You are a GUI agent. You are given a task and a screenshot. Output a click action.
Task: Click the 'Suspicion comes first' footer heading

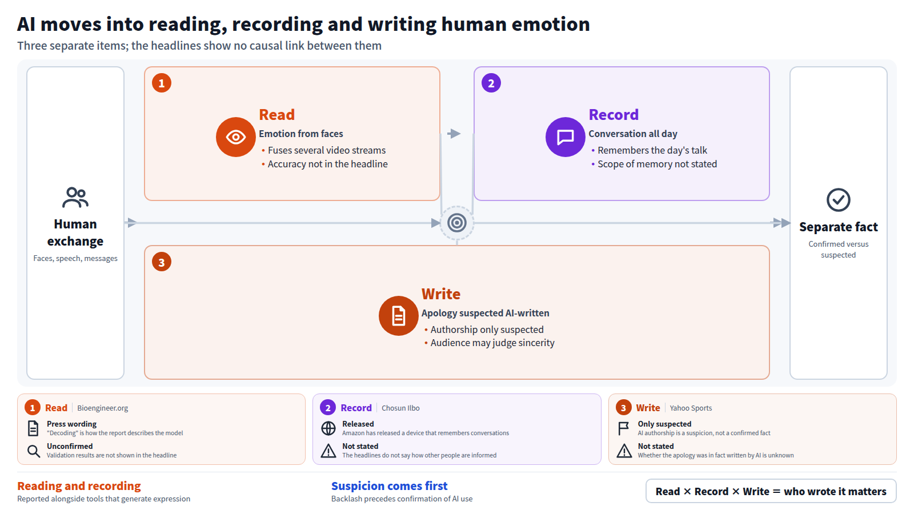390,486
